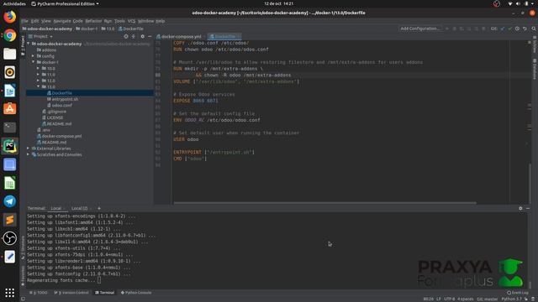
Task: Open the TODO tool window
Action: pyautogui.click(x=39, y=293)
